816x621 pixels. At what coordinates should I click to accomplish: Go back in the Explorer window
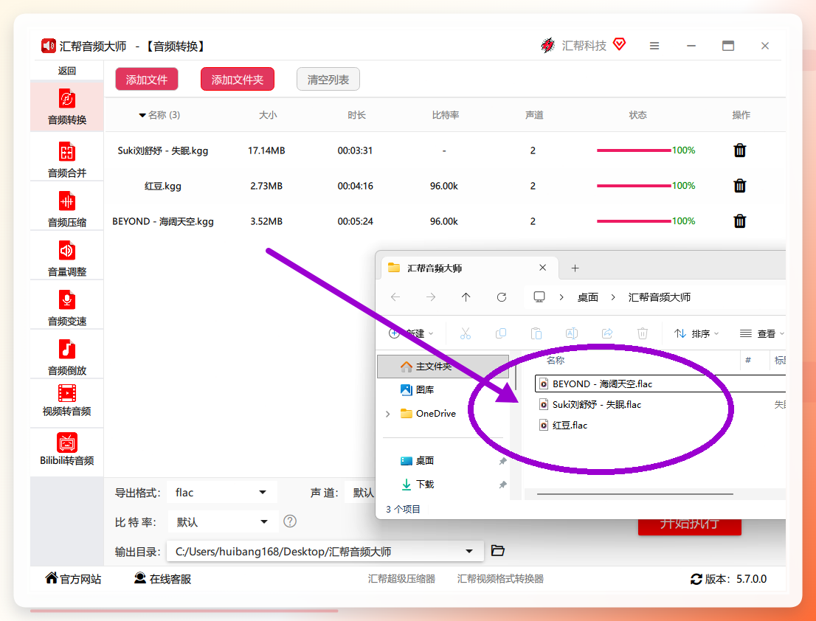395,297
